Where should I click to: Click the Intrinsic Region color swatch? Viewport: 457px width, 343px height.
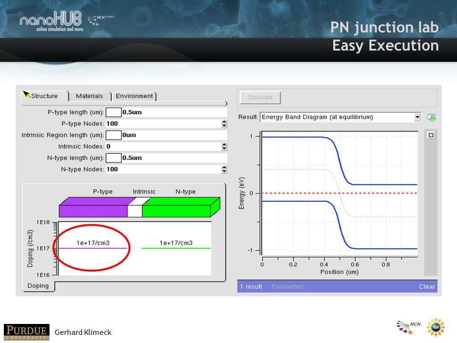point(113,135)
